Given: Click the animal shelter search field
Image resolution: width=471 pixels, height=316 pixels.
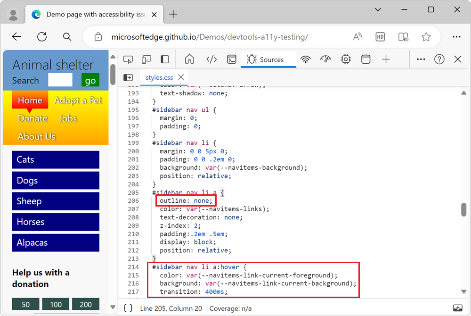Looking at the screenshot, I should pyautogui.click(x=60, y=80).
